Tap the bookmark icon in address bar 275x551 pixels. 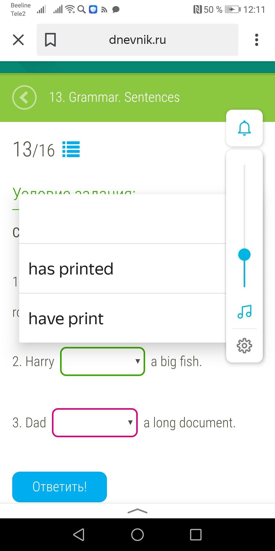click(50, 40)
